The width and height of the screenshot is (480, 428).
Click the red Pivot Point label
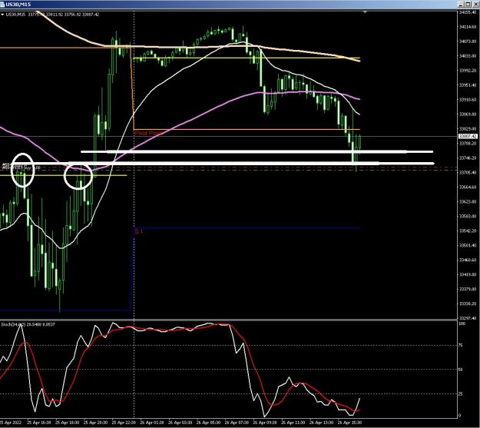pyautogui.click(x=148, y=133)
